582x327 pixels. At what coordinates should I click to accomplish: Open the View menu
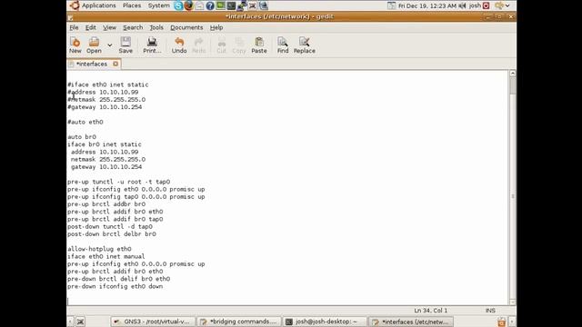click(x=109, y=27)
